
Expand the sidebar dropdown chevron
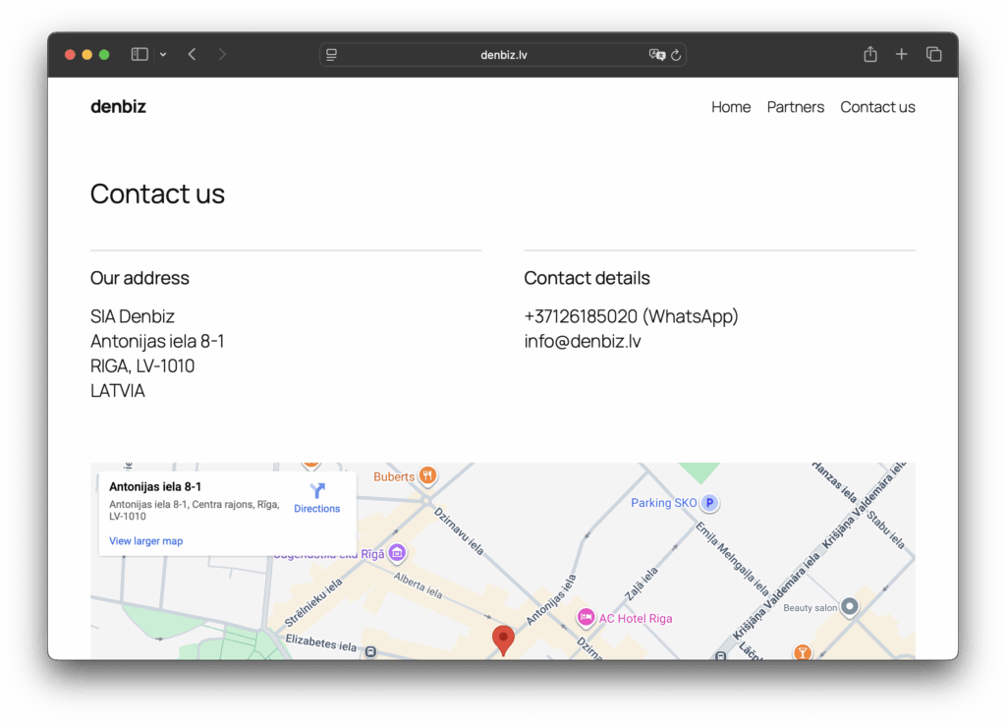(x=163, y=55)
